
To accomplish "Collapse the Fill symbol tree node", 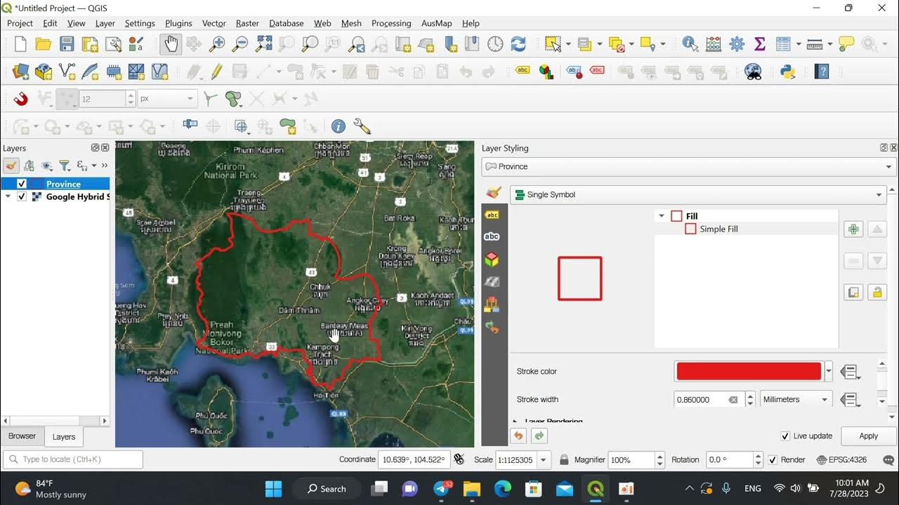I will point(661,216).
